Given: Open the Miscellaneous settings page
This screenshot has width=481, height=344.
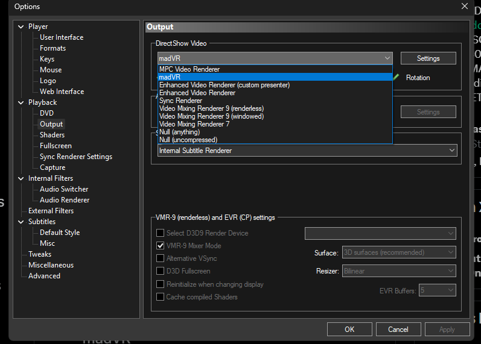Looking at the screenshot, I should pos(51,265).
